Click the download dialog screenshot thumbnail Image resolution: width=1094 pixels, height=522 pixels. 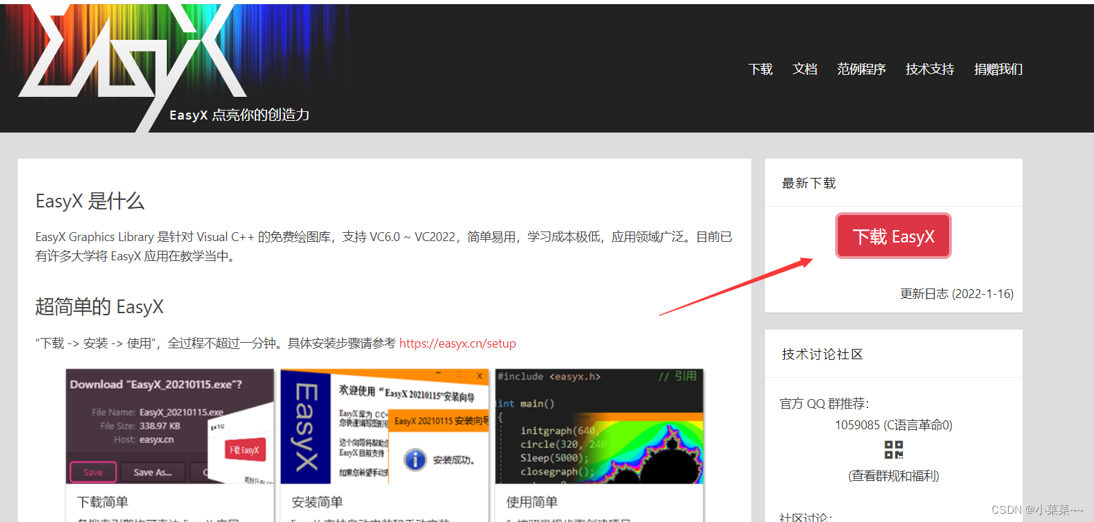(x=170, y=427)
